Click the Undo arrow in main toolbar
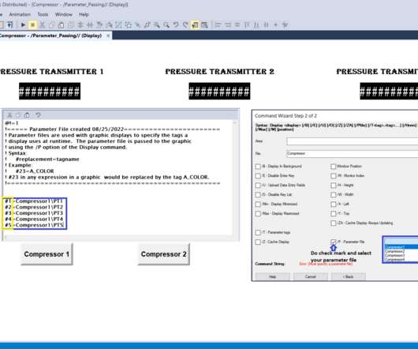This screenshot has width=418, height=349. pyautogui.click(x=176, y=24)
